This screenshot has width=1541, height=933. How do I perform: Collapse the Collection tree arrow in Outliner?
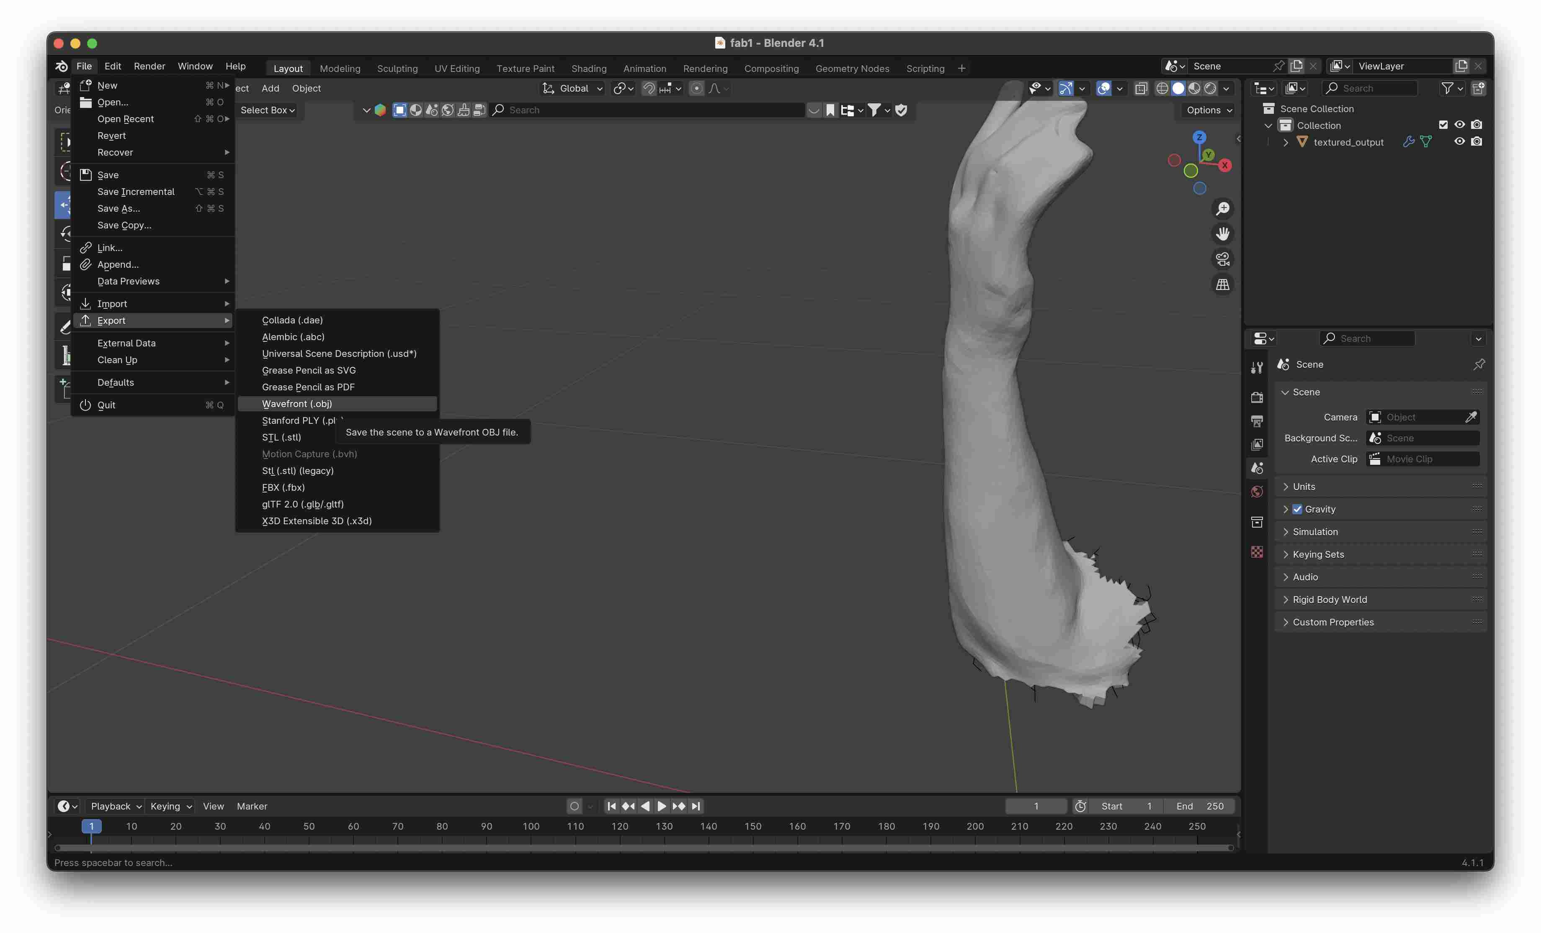coord(1268,125)
